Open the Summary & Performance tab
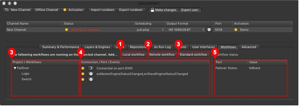304x111 pixels. pyautogui.click(x=60, y=47)
